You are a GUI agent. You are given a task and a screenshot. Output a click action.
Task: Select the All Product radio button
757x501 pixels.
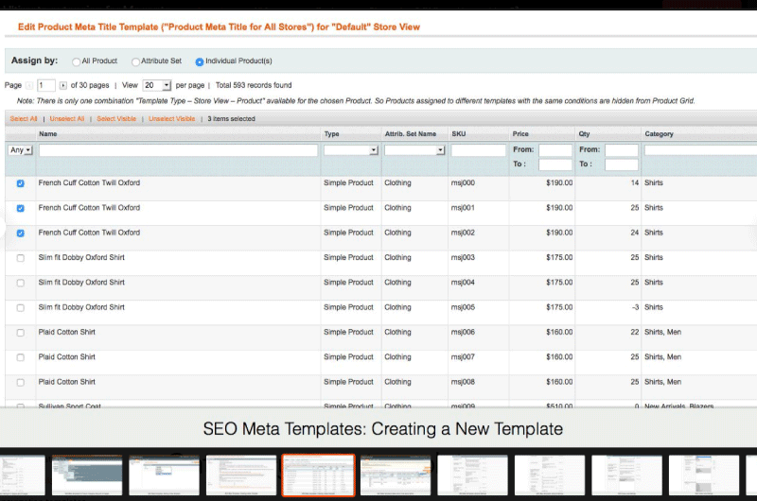(76, 61)
